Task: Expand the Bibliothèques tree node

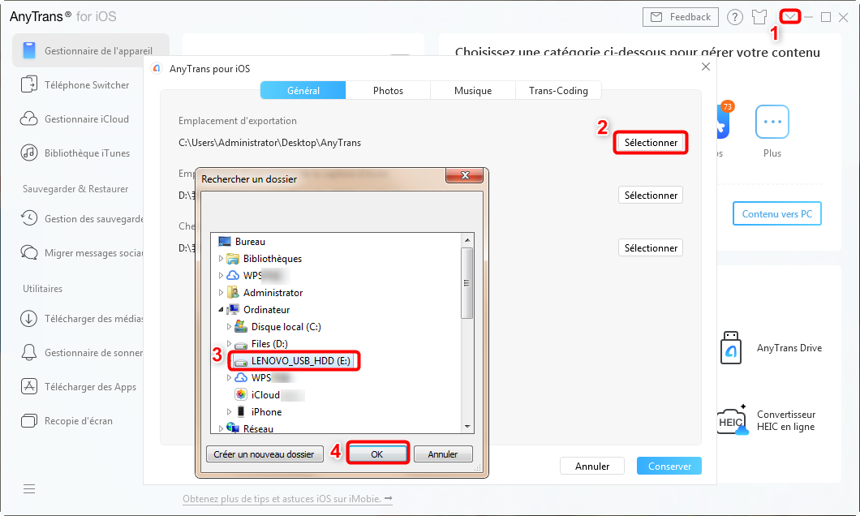Action: [220, 259]
